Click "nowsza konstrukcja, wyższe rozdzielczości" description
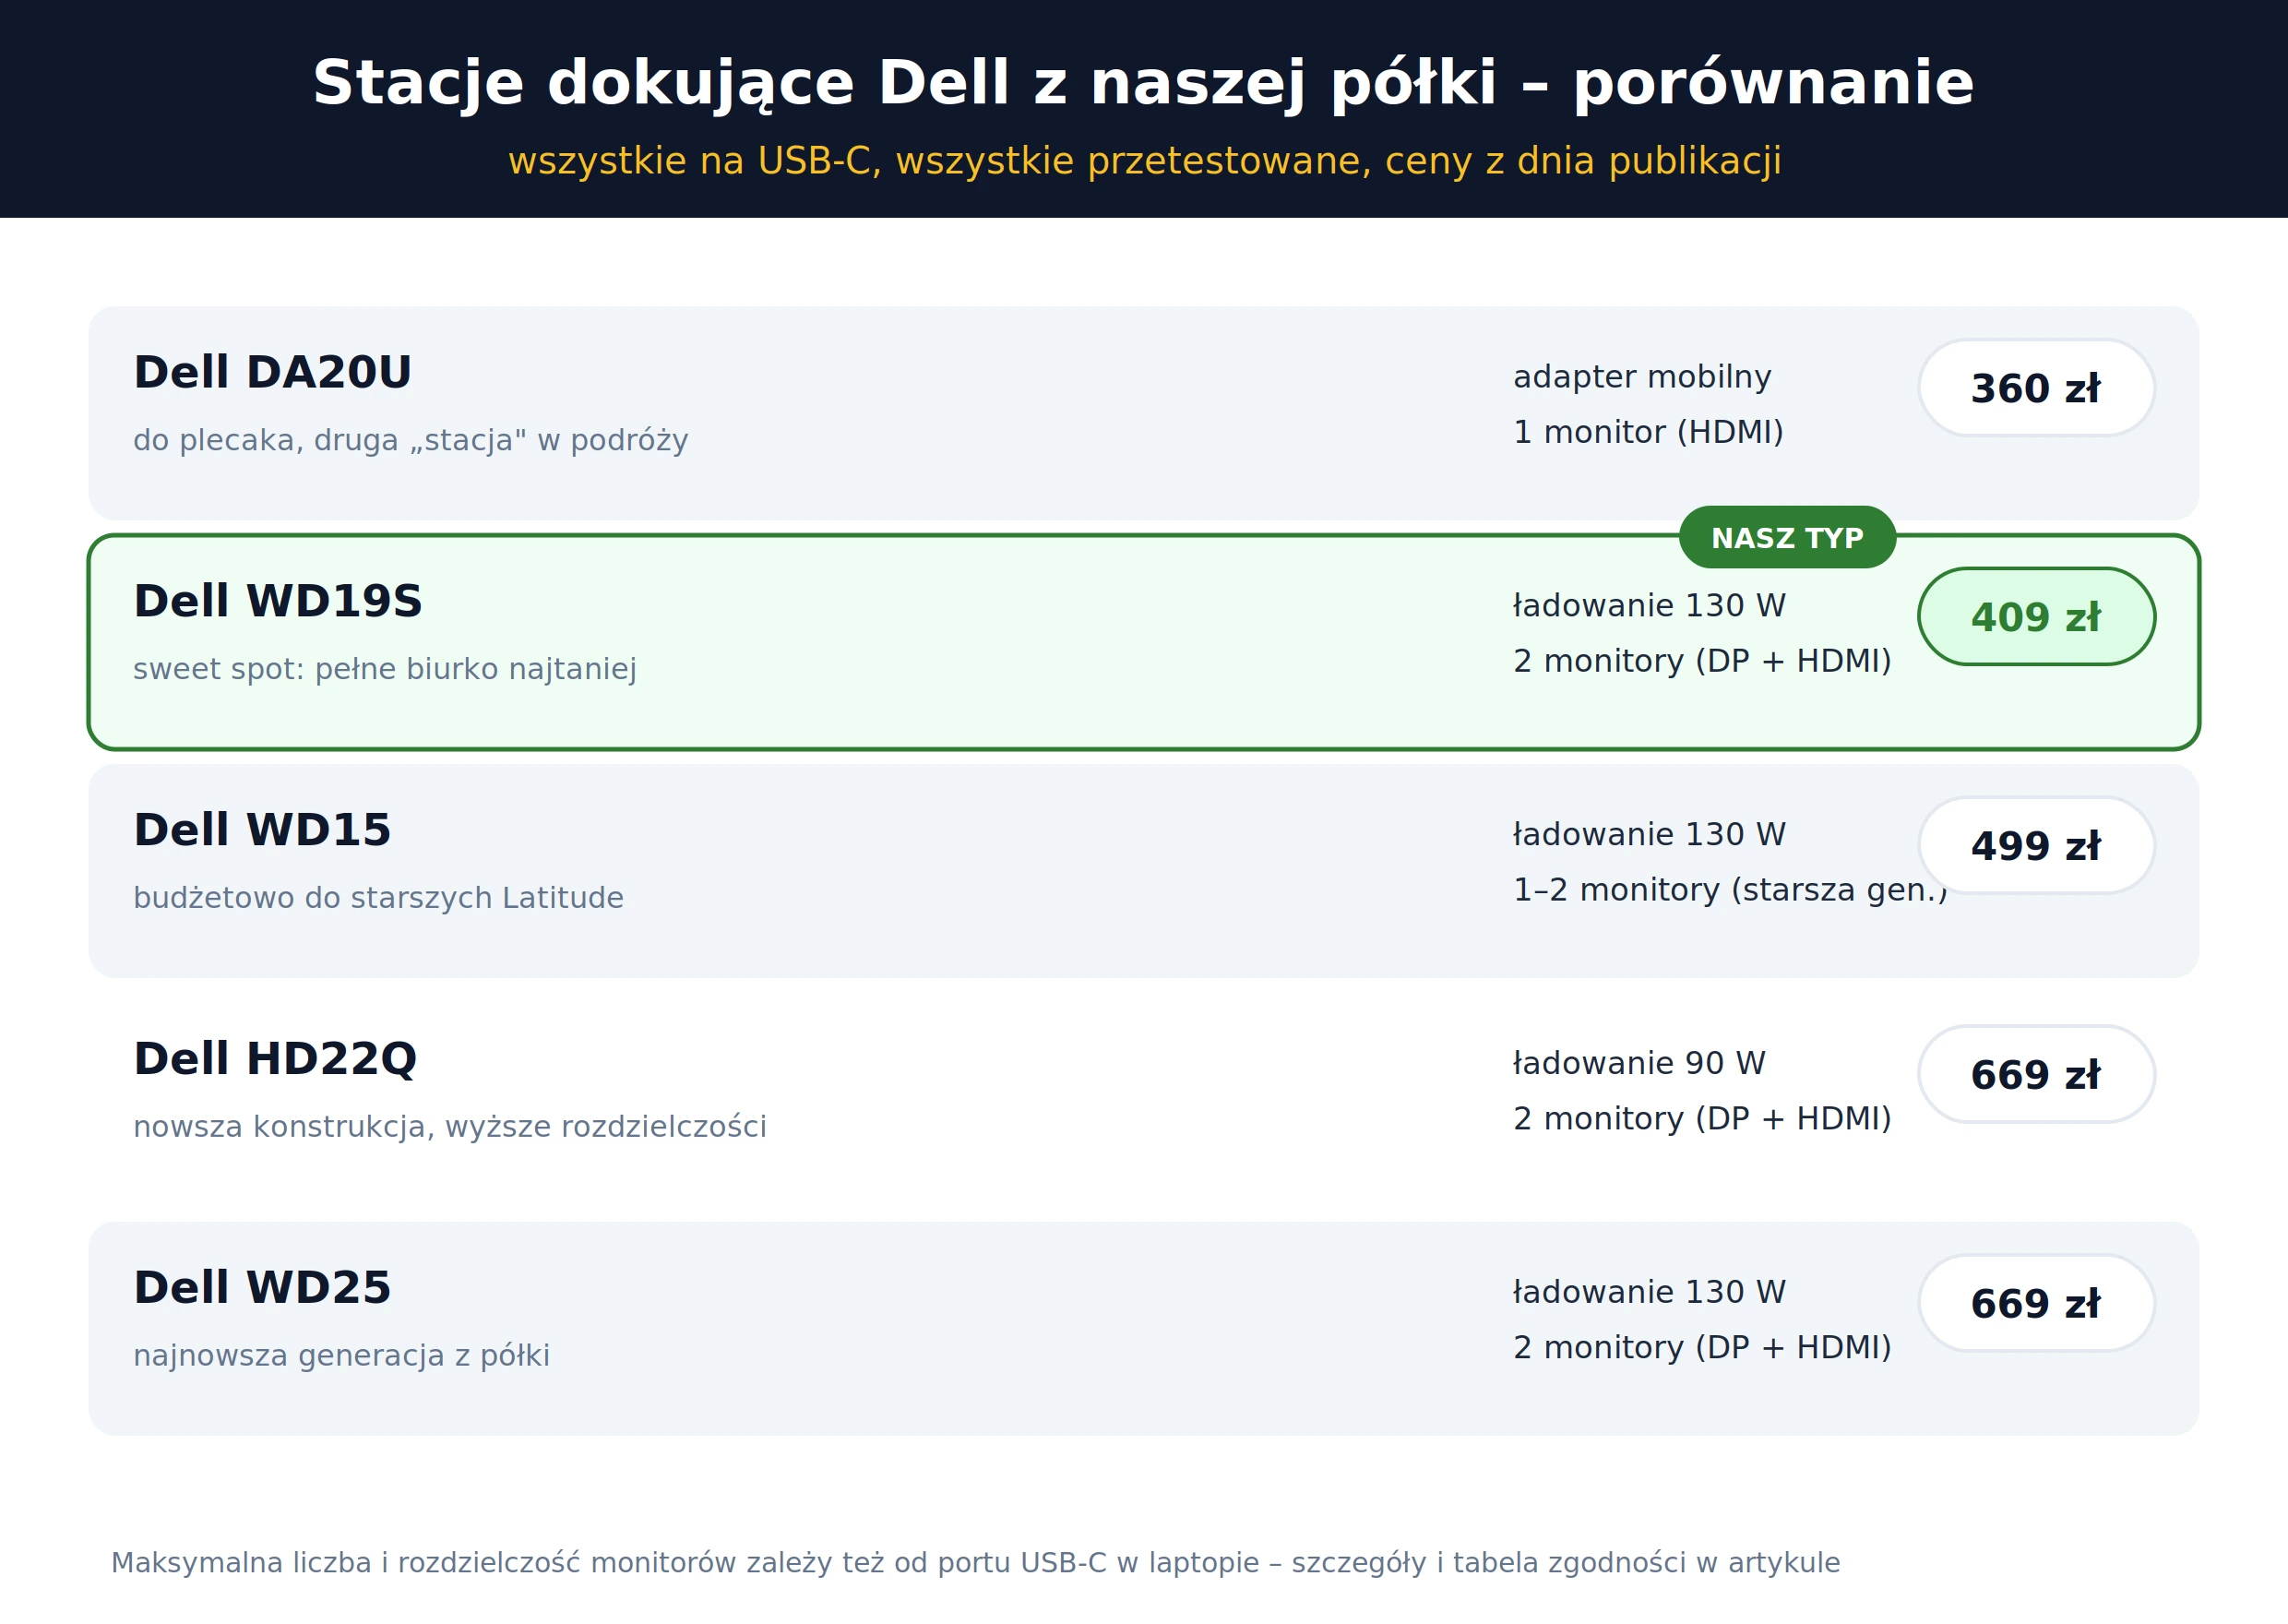 pos(450,1127)
